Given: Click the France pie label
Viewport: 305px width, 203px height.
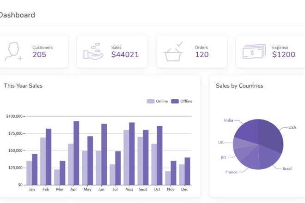Looking at the screenshot, I should coord(231,172).
